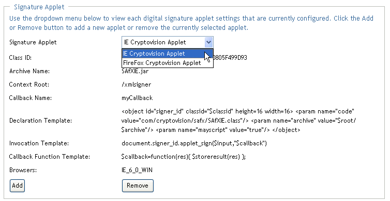Click the instruction text about dropdown menu
The width and height of the screenshot is (390, 201).
point(191,23)
